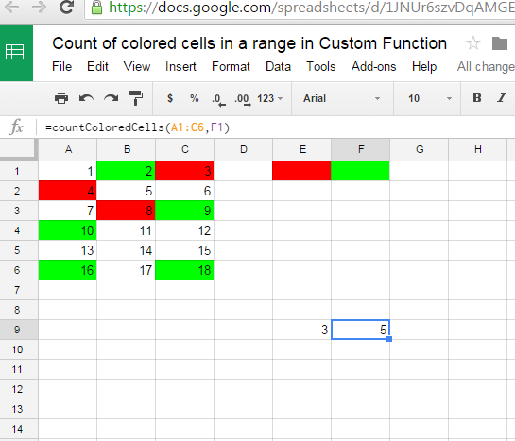This screenshot has width=515, height=441.
Task: Click the browser reload button
Action: point(67,8)
